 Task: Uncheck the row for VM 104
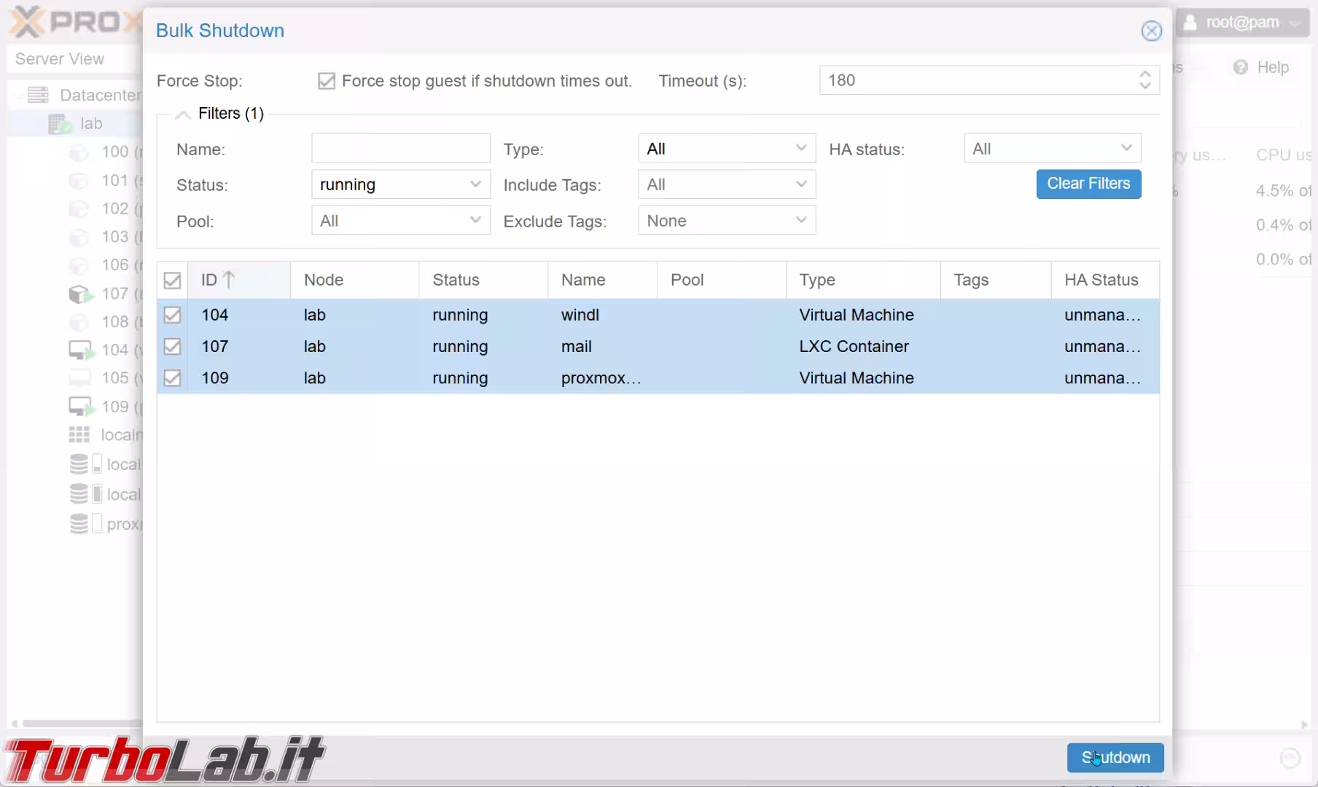click(x=172, y=315)
